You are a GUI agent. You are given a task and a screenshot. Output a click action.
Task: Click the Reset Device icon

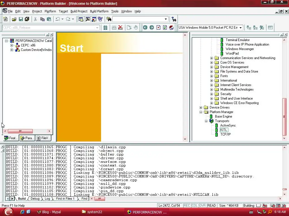pyautogui.click(x=262, y=28)
